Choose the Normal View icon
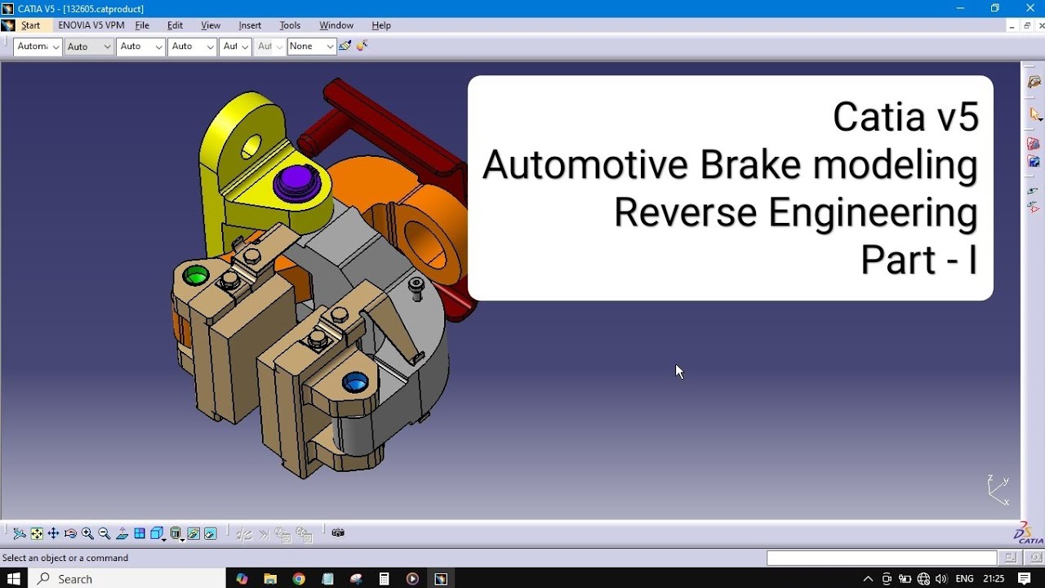The width and height of the screenshot is (1045, 588). click(x=122, y=533)
